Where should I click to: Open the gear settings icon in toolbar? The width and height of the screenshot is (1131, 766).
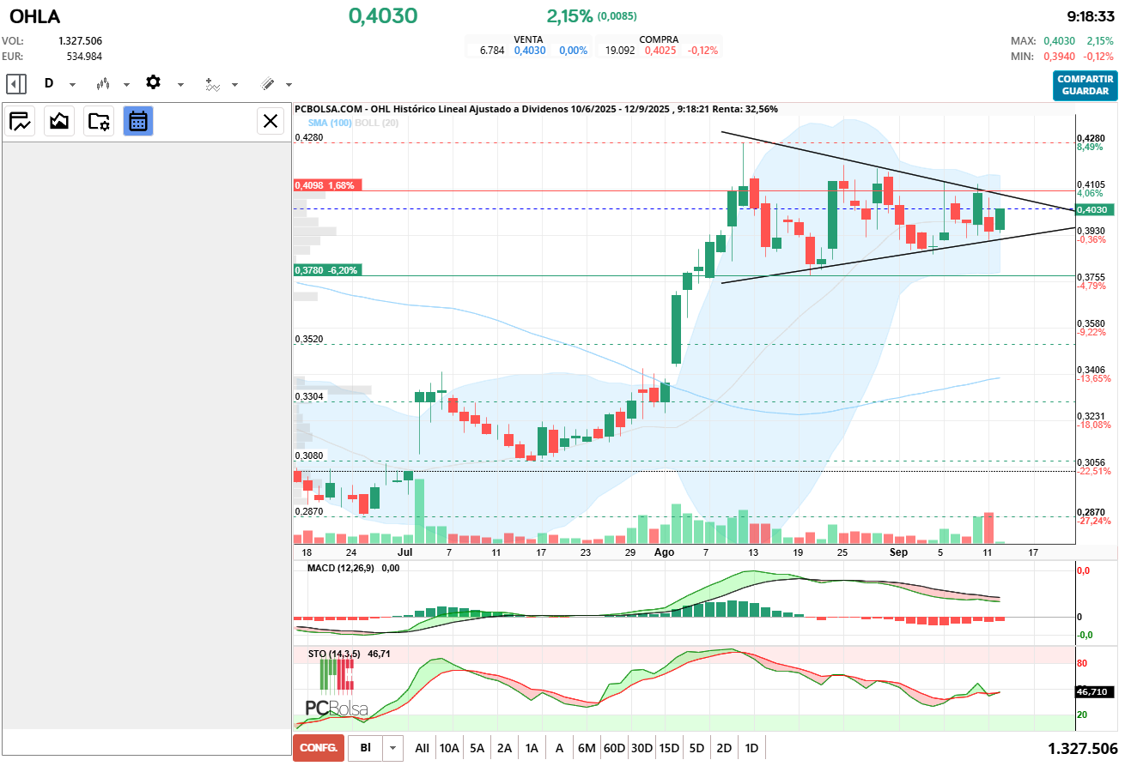154,82
